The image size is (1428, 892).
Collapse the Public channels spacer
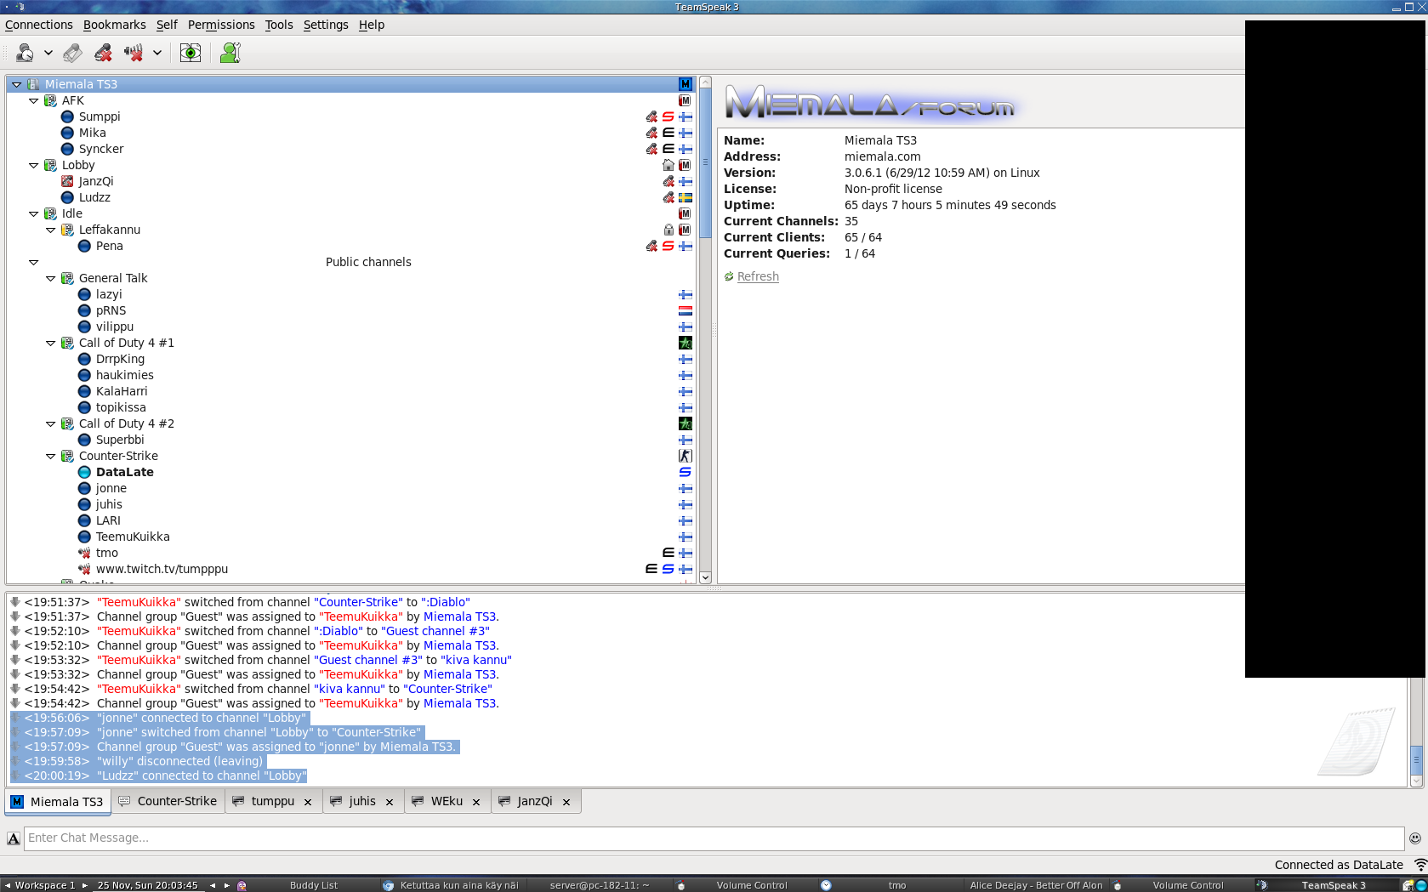(33, 262)
